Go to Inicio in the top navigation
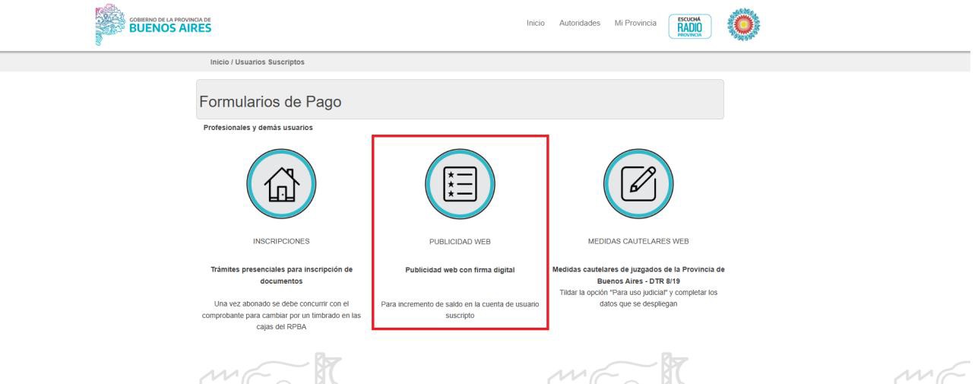The height and width of the screenshot is (384, 975). pos(535,24)
